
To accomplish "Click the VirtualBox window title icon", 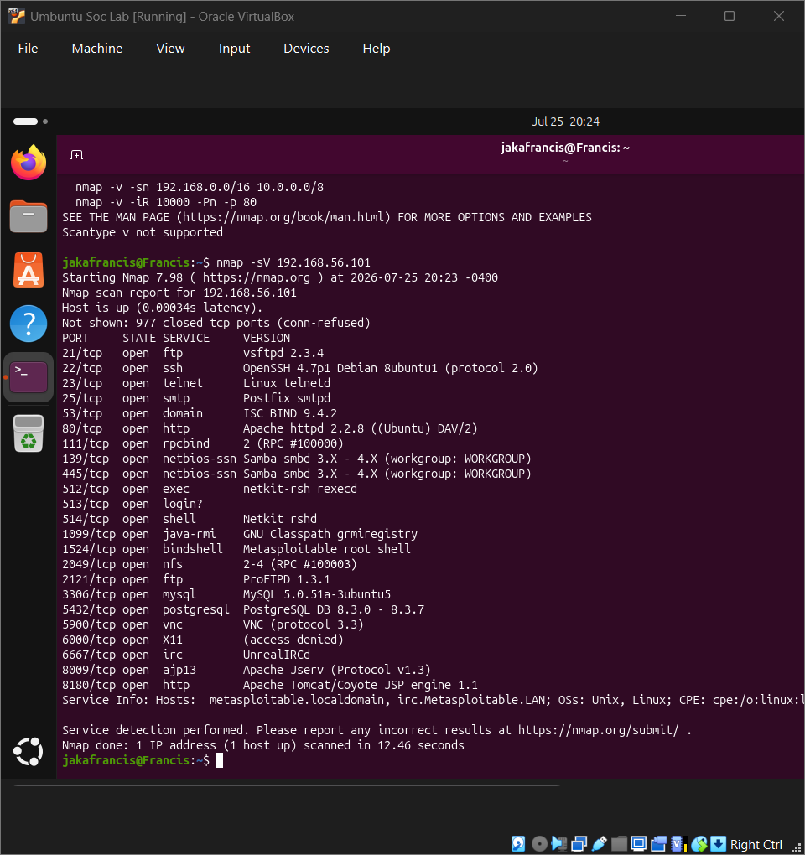I will coord(17,17).
